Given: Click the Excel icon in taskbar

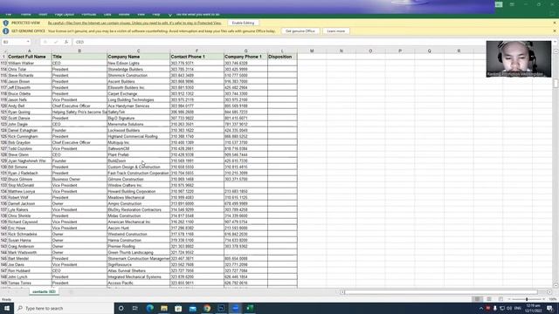Looking at the screenshot, I should (x=250, y=308).
